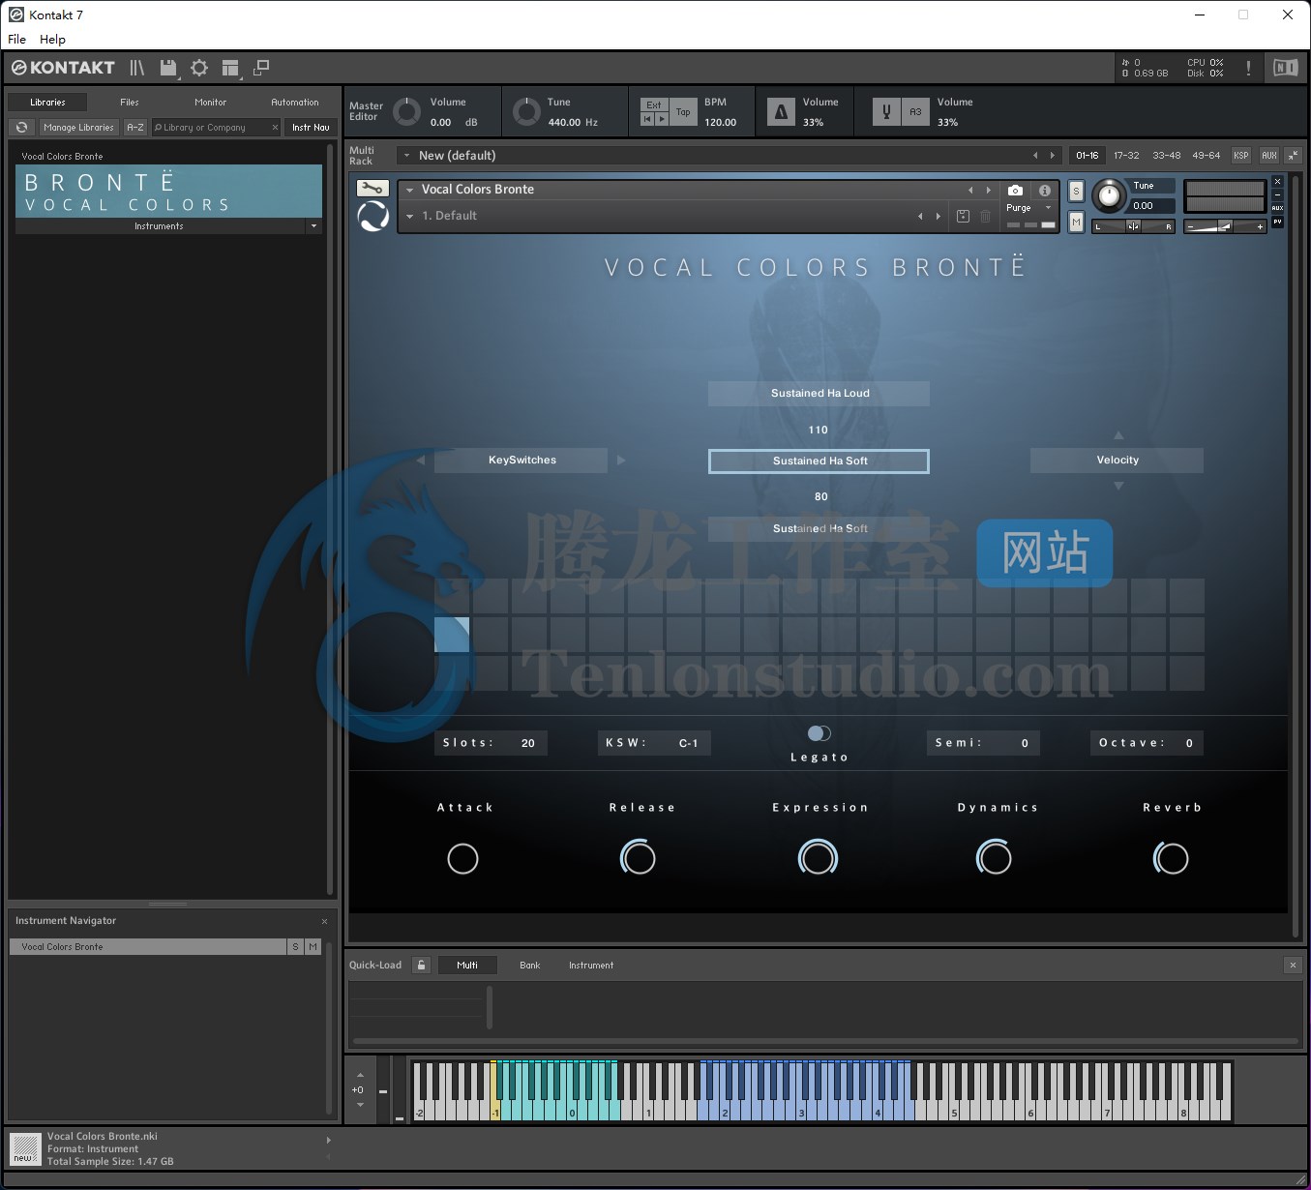Click the metronome icon
This screenshot has height=1190, width=1311.
781,112
